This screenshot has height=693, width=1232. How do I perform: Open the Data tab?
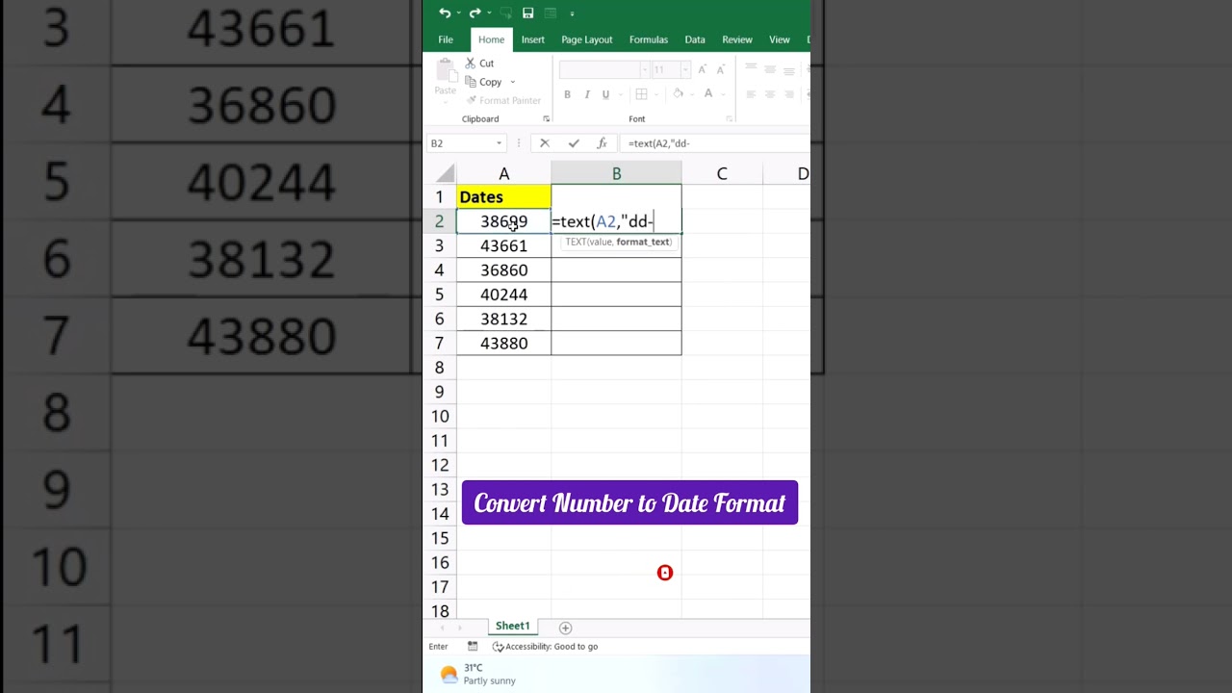pos(694,39)
